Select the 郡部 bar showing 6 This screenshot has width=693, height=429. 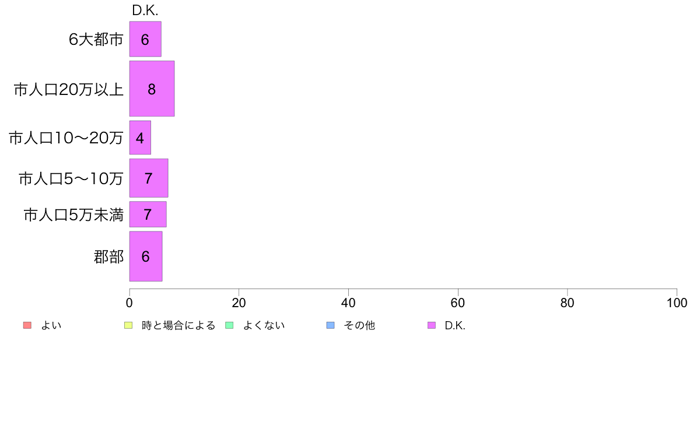tap(146, 256)
